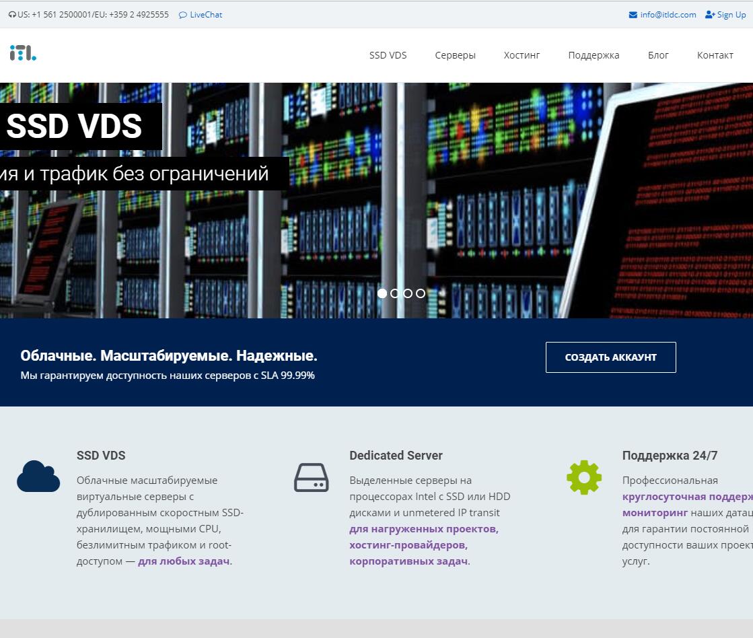Viewport: 753px width, 638px height.
Task: Select the last carousel slide dot
Action: 420,293
